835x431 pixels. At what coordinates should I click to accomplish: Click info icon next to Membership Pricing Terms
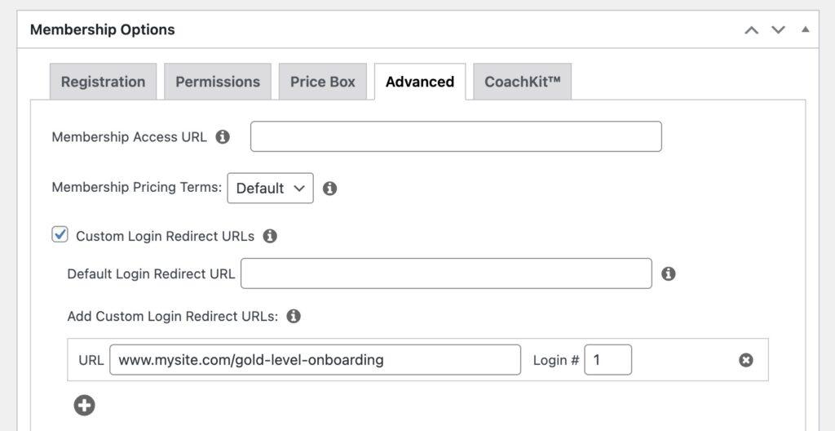point(329,189)
